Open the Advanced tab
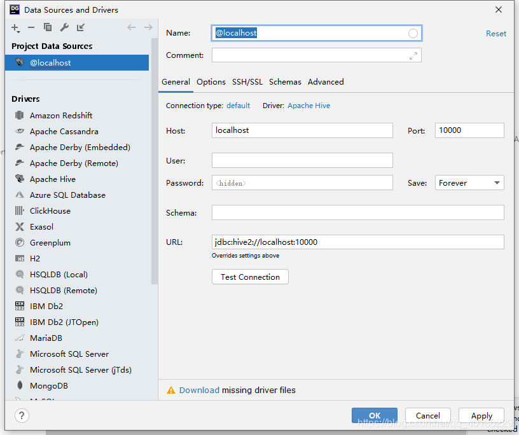519x435 pixels. coord(326,82)
